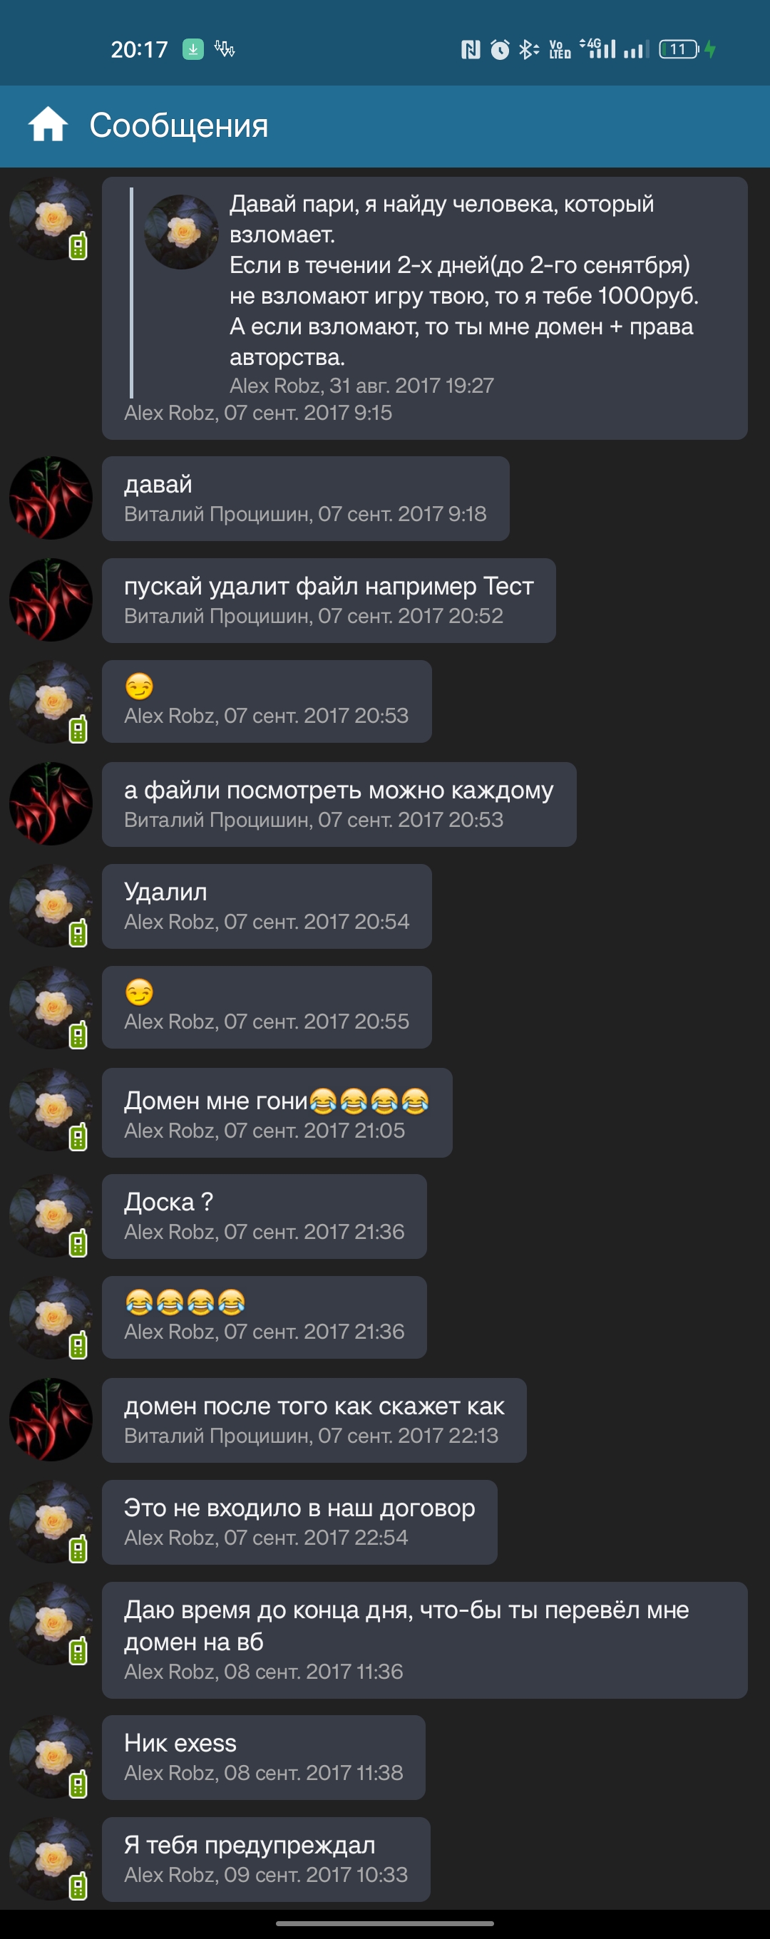Screen dimensions: 770x1939
Task: Tap message 'Это не входило в наш договор'
Action: [299, 1522]
